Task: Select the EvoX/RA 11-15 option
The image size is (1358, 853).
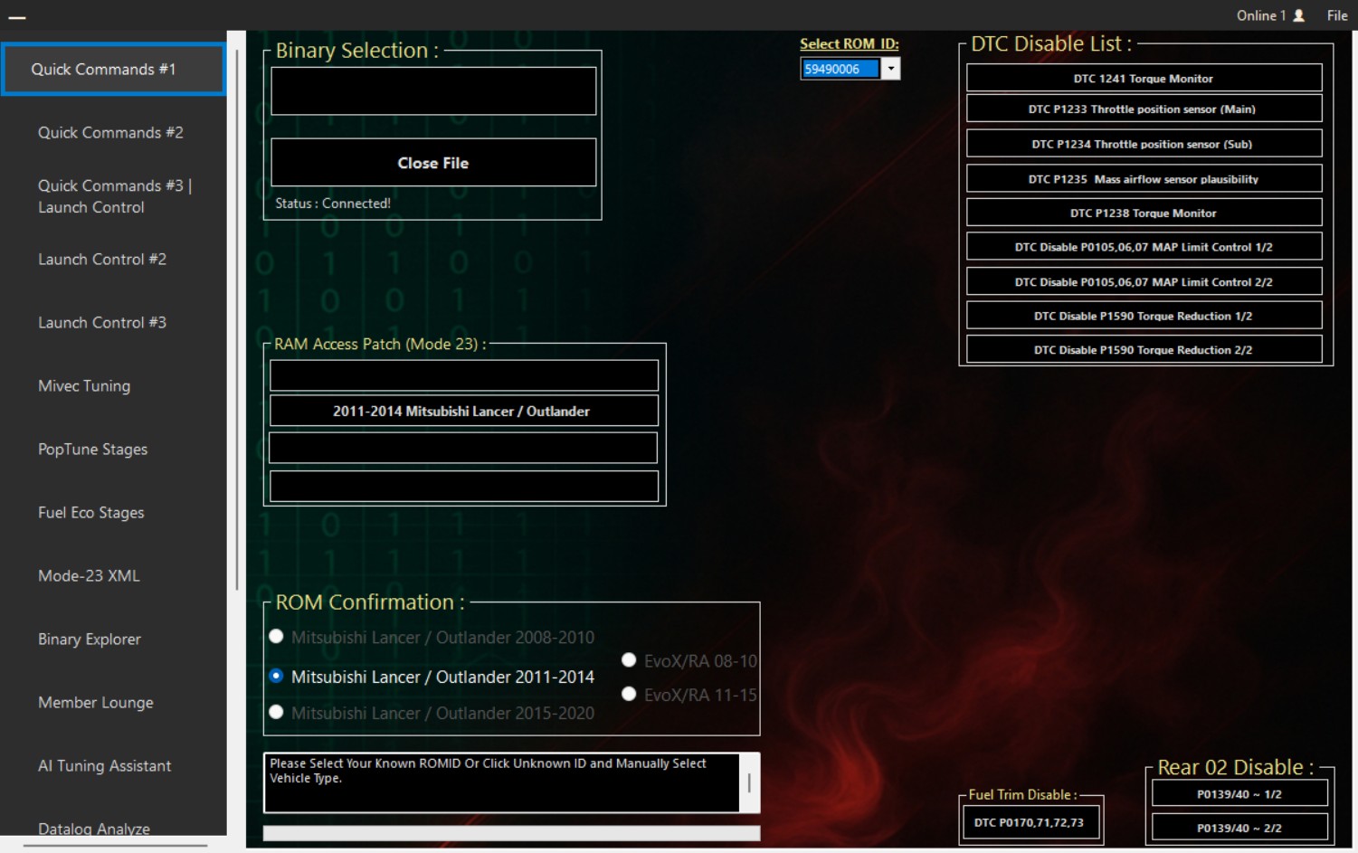Action: click(629, 694)
